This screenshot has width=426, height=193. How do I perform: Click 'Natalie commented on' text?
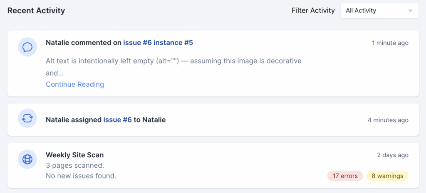point(83,43)
